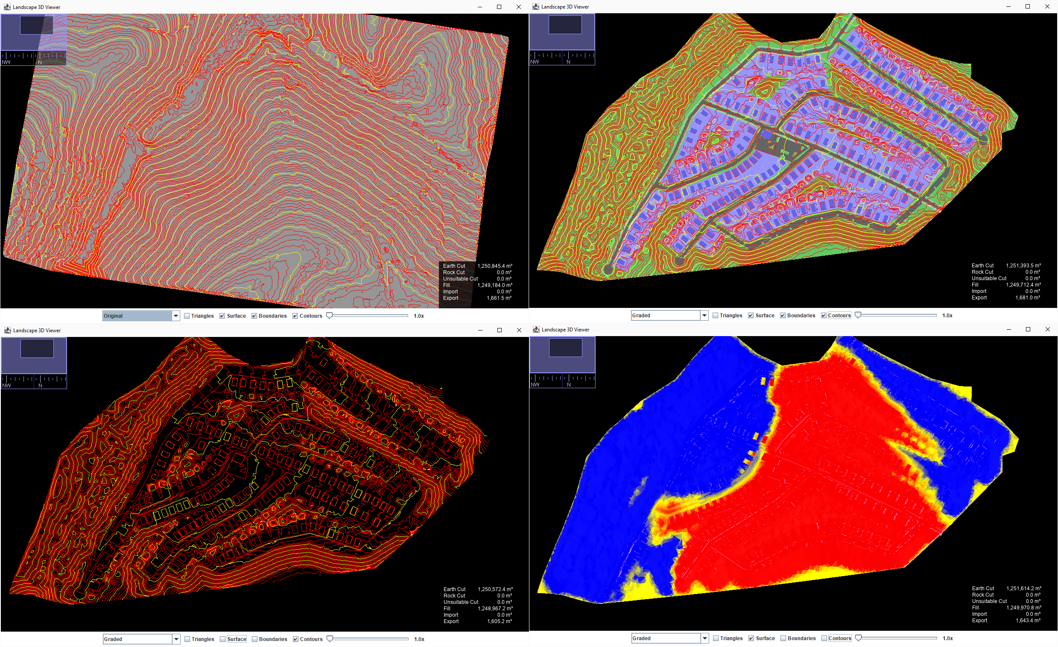Open the Graded dropdown in top-right viewer
Screen dimensions: 1058x647
704,315
